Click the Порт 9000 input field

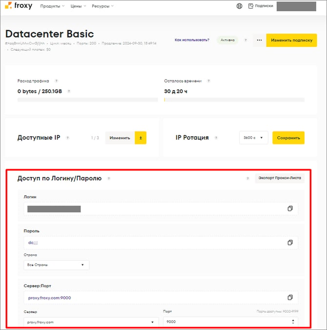231,322
